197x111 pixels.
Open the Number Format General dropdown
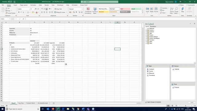click(82, 9)
